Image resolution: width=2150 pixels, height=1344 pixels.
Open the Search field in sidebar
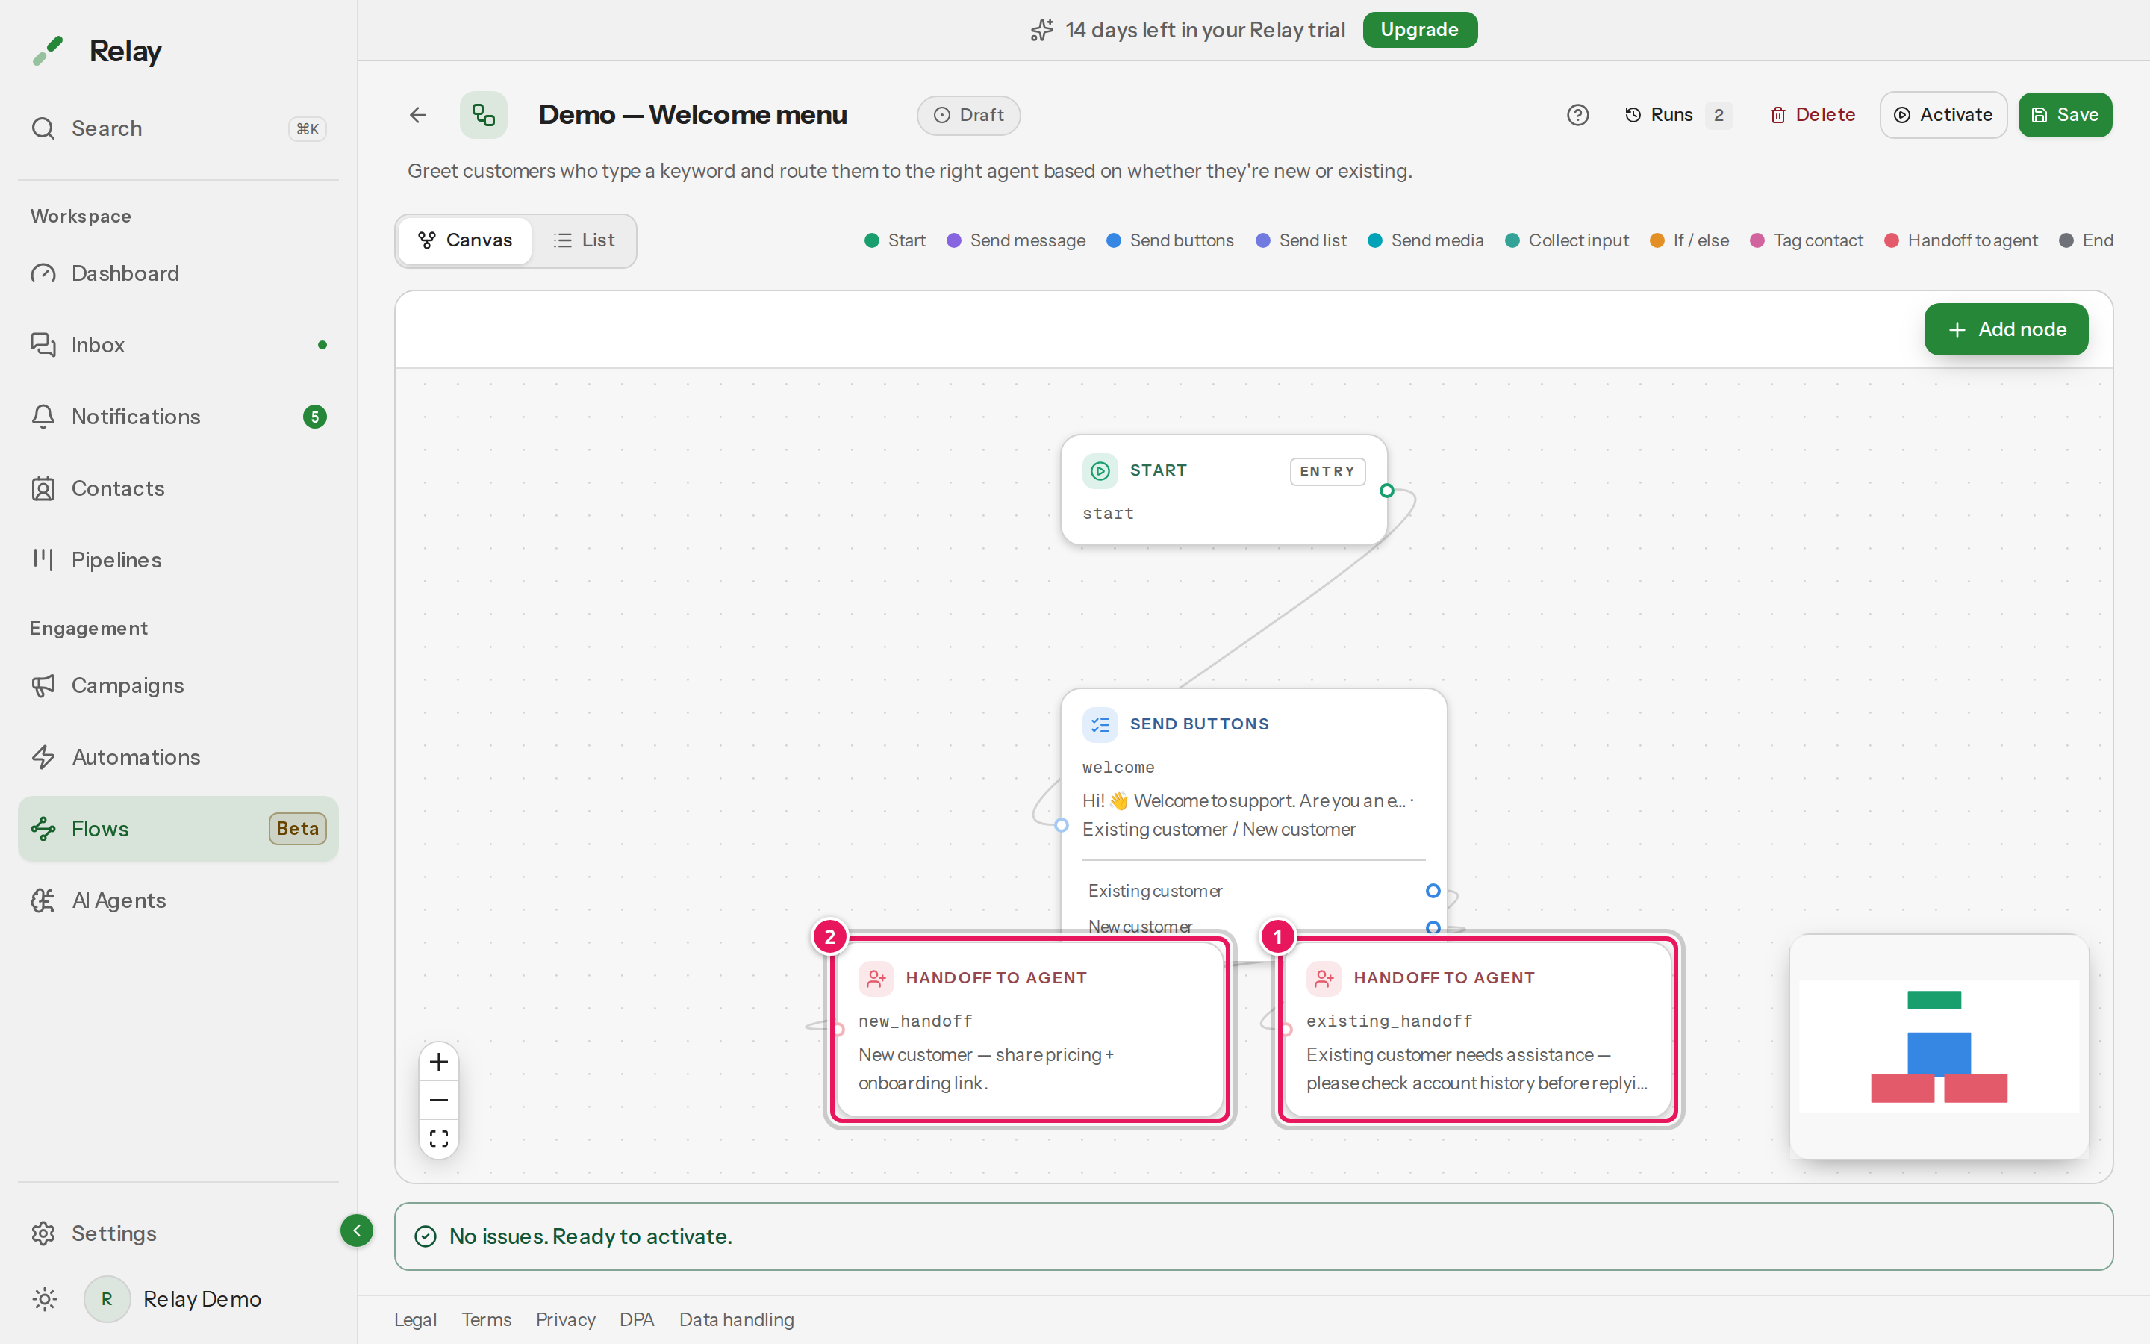click(178, 128)
